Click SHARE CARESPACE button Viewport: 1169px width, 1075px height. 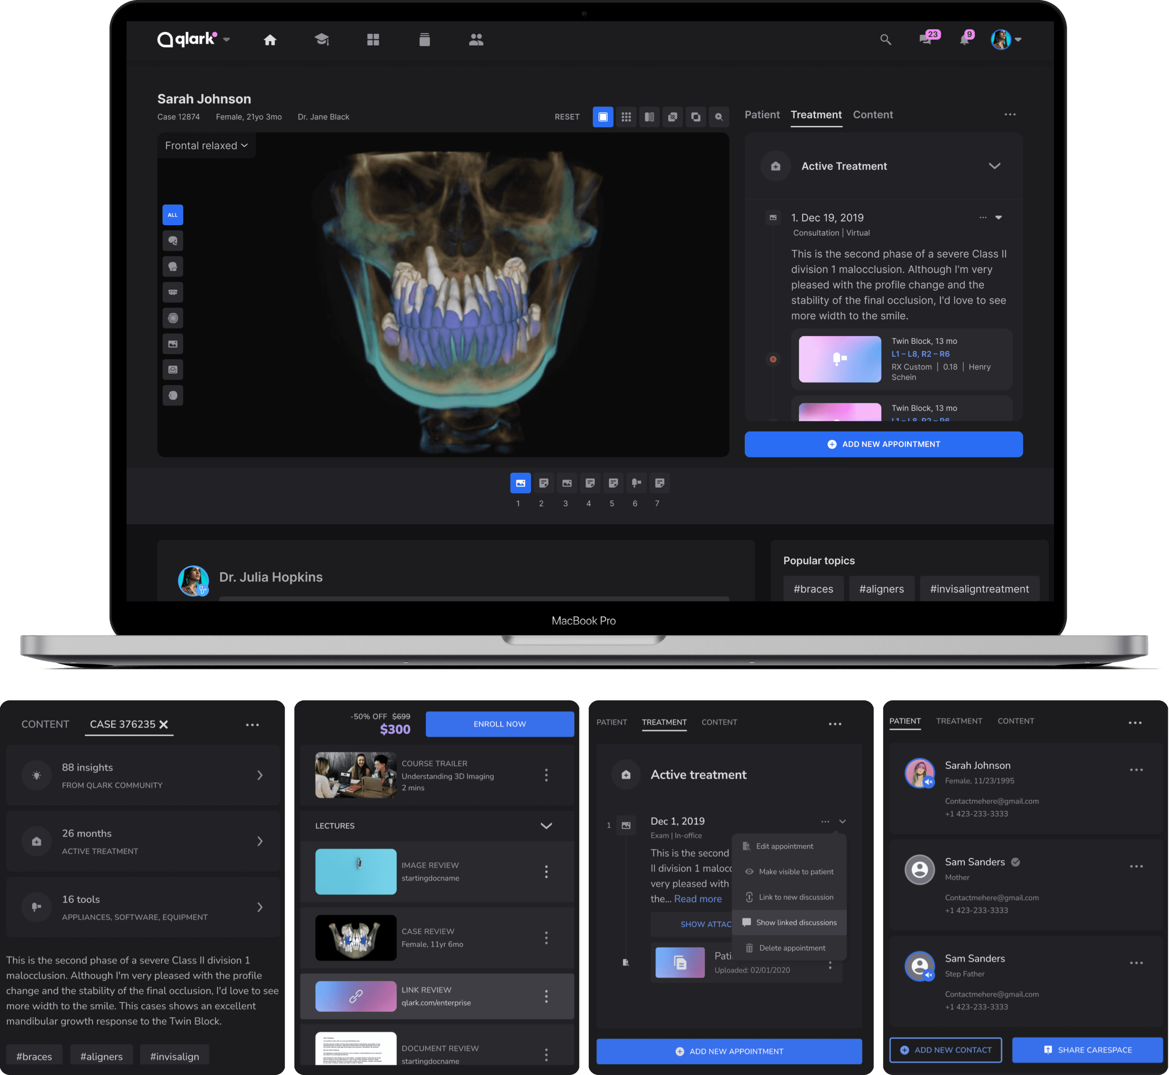(1088, 1050)
